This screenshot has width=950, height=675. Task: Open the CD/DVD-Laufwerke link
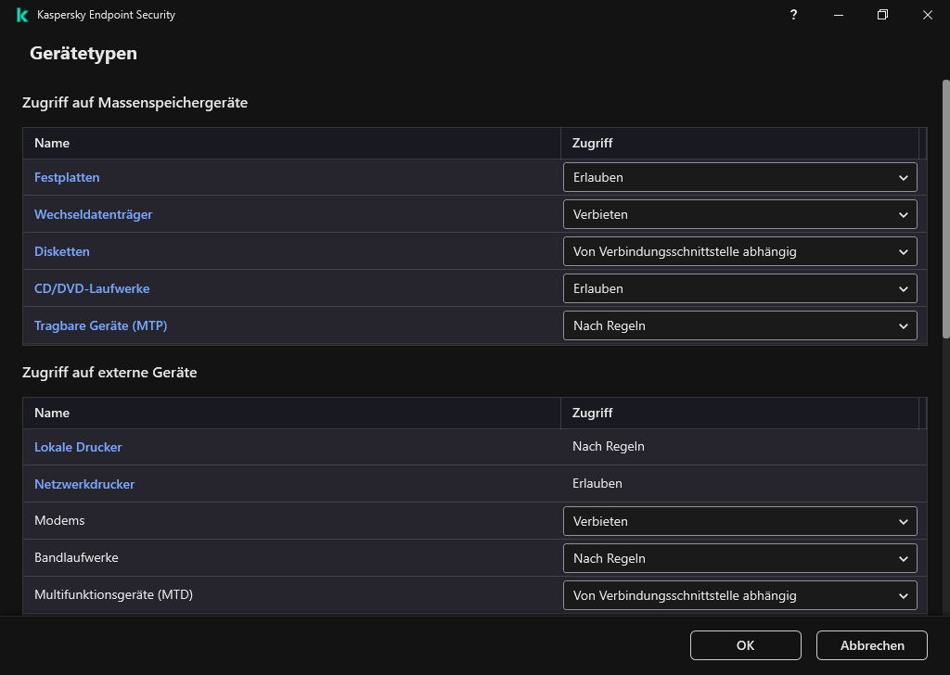tap(92, 288)
